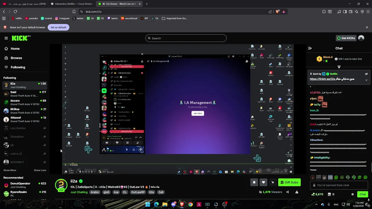Toggle the Brave sidebar panel icon
The height and width of the screenshot is (209, 372).
345,12
